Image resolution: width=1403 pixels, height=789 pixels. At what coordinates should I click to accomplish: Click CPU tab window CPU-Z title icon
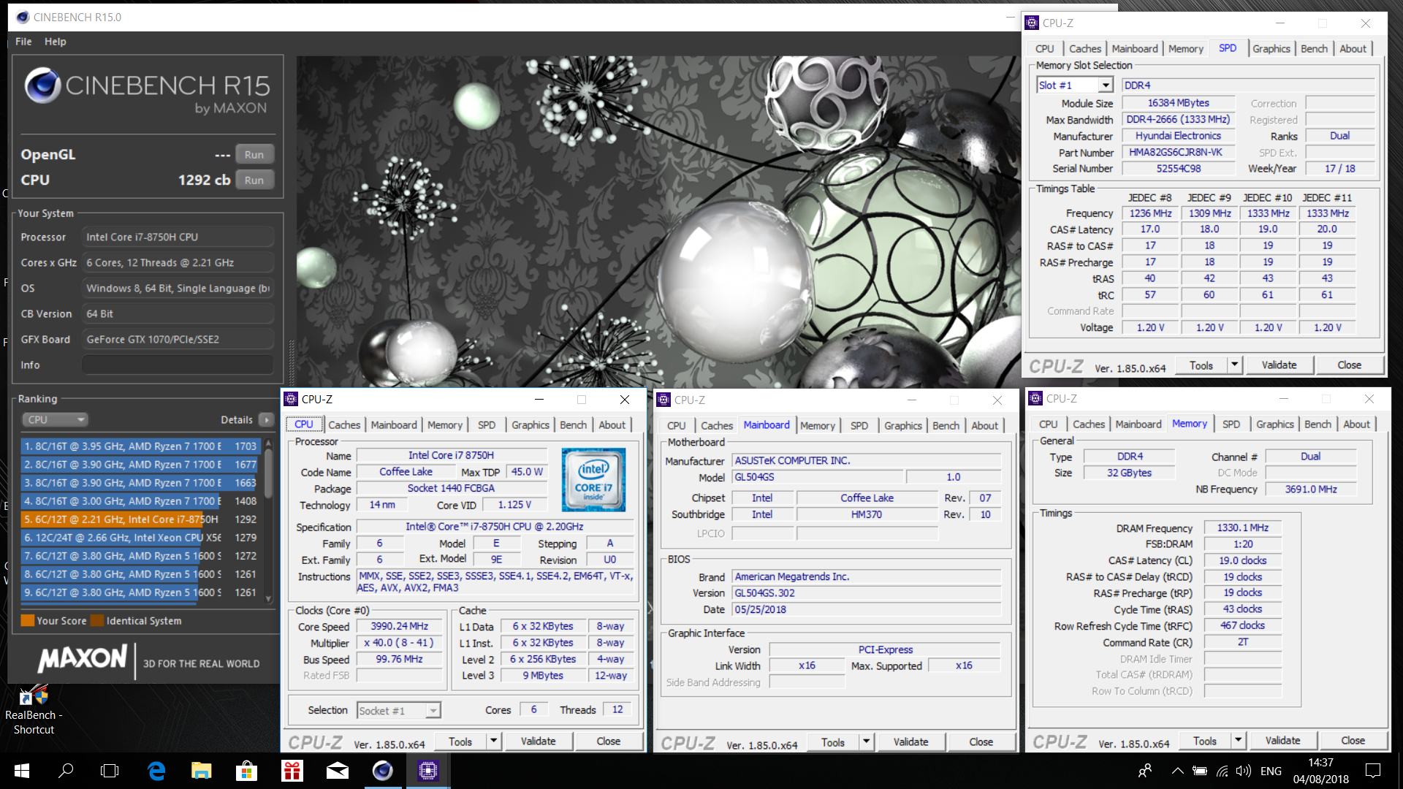[291, 399]
